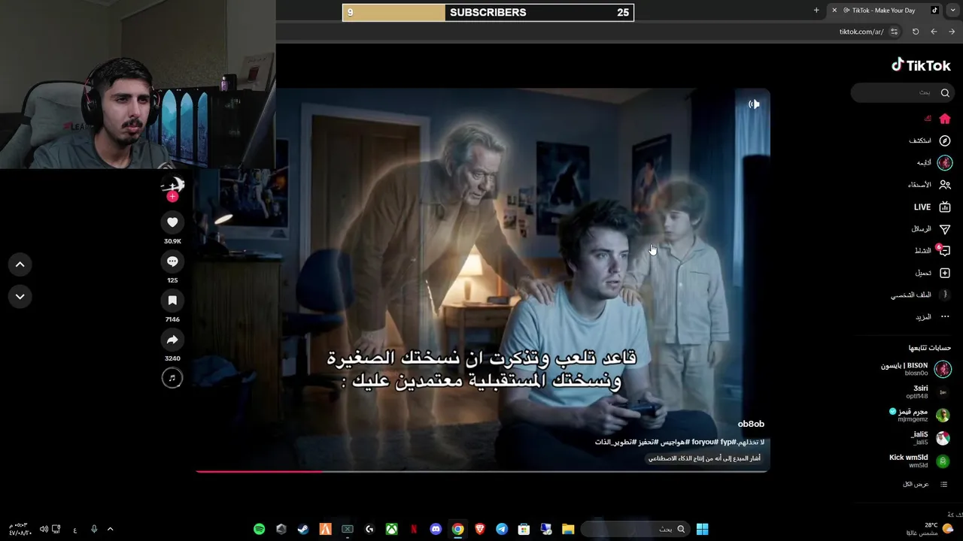Screen dimensions: 963x541
Task: Open Telegram from the taskbar
Action: [x=502, y=529]
